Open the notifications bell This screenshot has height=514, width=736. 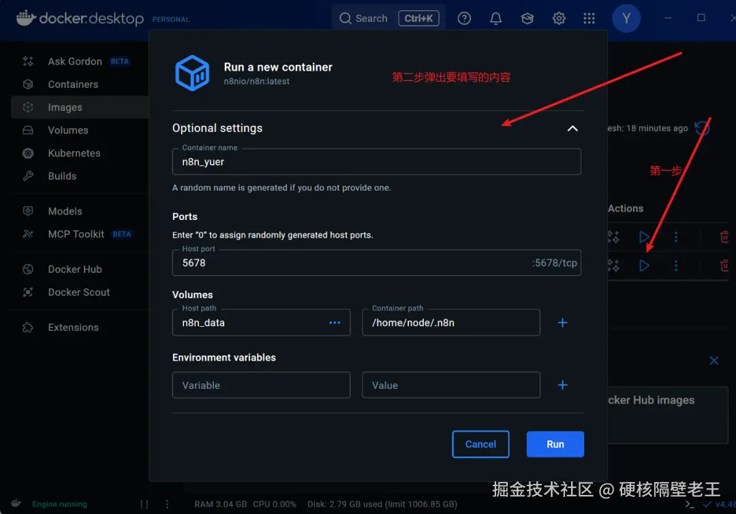coord(495,18)
